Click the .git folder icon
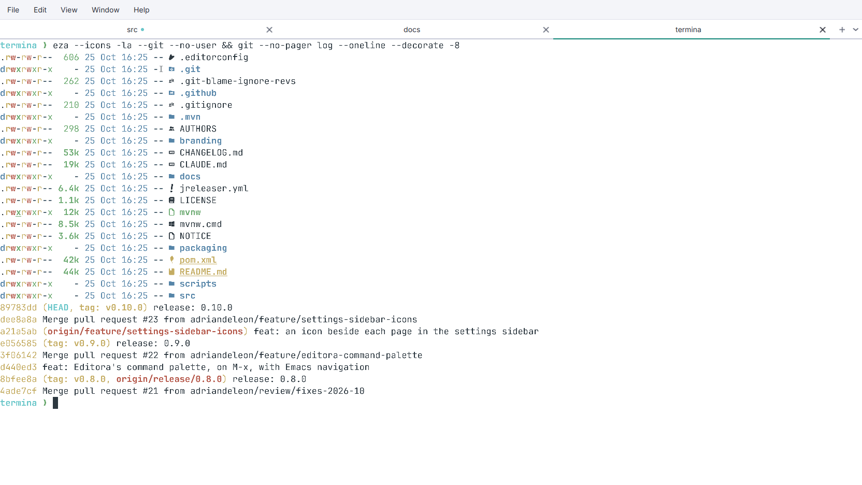Screen dimensions: 862x485 171,69
